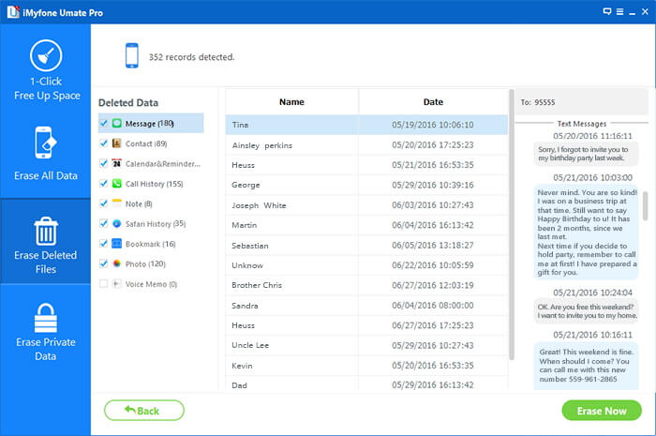Check the Voice Memo checkbox

tap(103, 284)
